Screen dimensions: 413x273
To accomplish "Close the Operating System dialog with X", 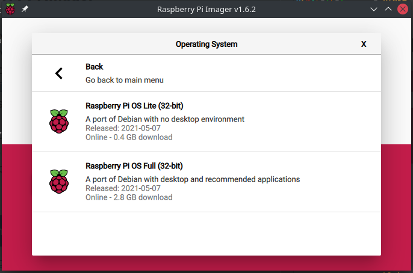I will point(364,44).
